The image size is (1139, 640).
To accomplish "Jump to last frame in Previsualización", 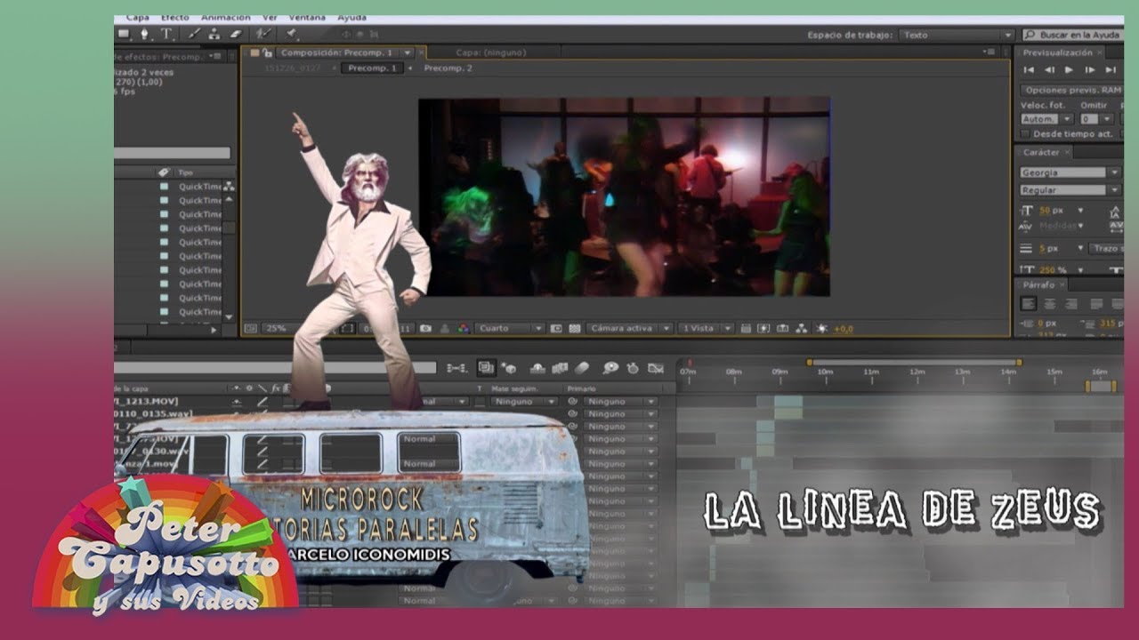I will click(x=1111, y=69).
